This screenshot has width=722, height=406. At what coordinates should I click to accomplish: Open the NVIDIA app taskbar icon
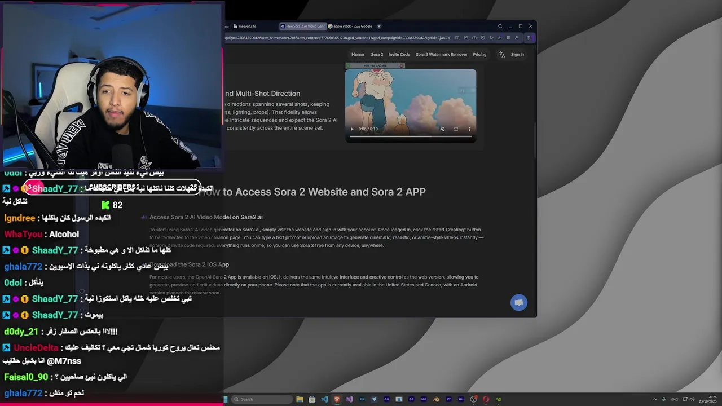tap(498, 399)
